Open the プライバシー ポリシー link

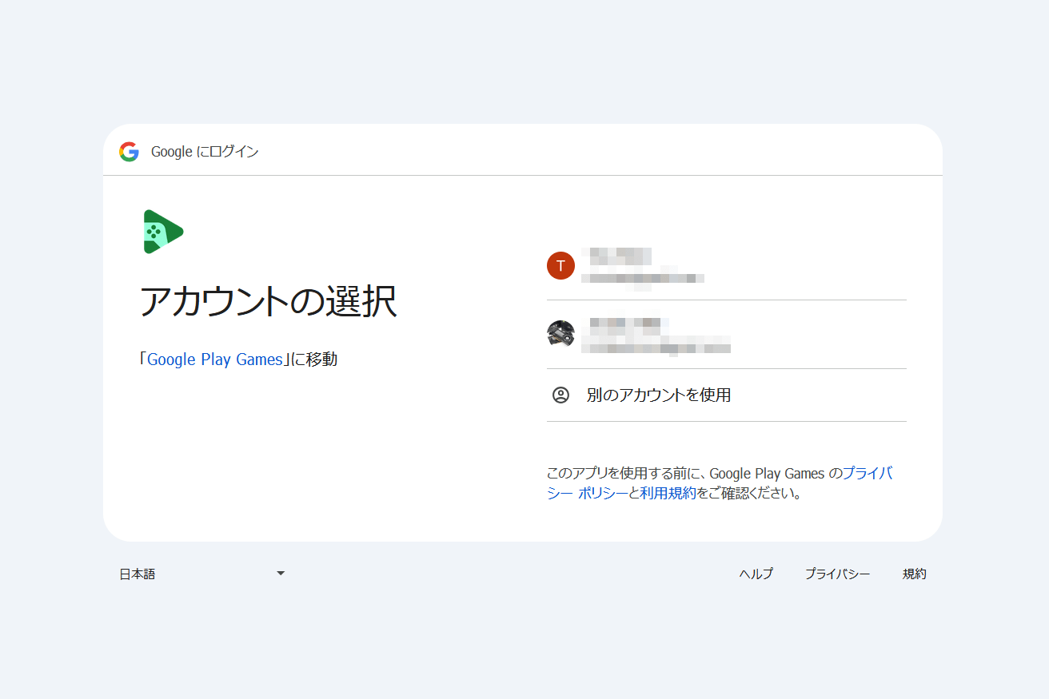pyautogui.click(x=868, y=473)
